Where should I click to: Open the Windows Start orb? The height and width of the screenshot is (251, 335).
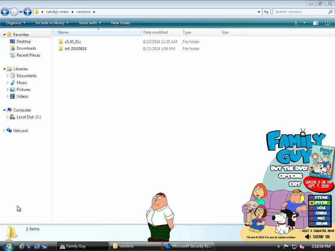click(x=9, y=246)
